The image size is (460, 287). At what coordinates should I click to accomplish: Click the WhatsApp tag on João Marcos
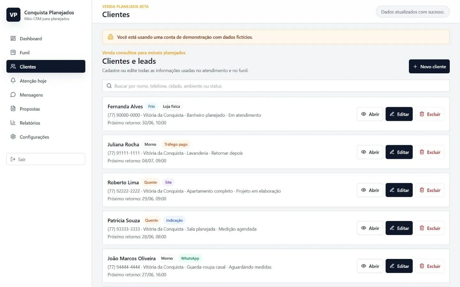190,258
